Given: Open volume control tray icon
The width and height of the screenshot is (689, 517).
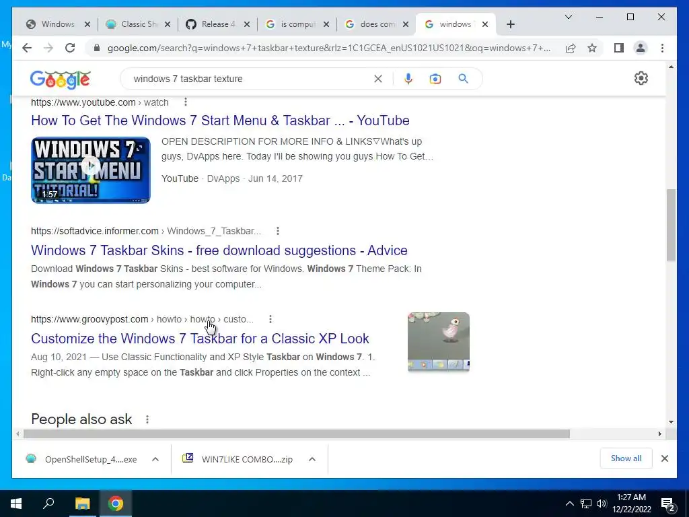Looking at the screenshot, I should coord(602,504).
